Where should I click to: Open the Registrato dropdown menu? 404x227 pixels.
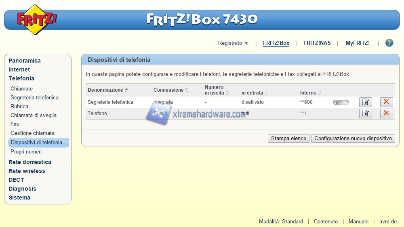tap(233, 43)
